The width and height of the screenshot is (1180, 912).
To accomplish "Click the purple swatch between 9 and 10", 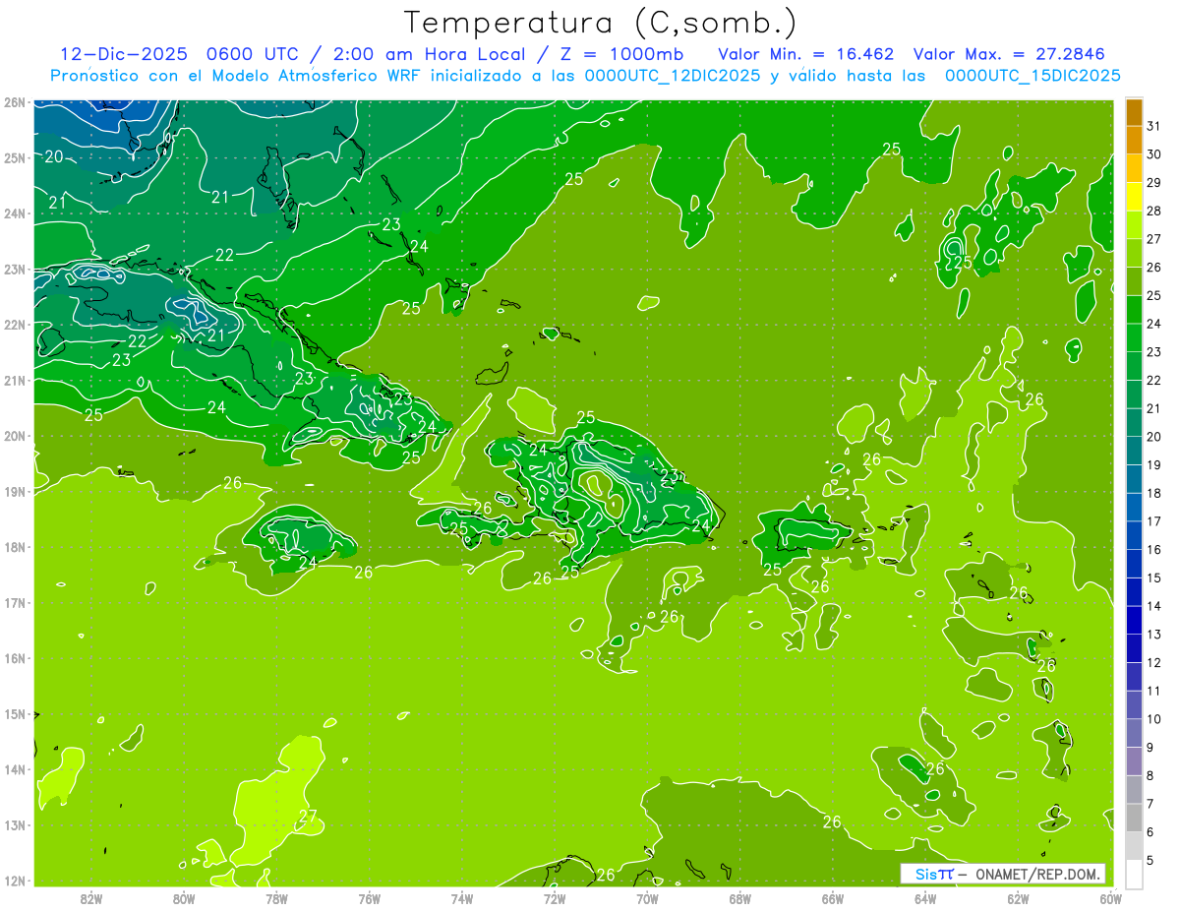I will [1135, 733].
